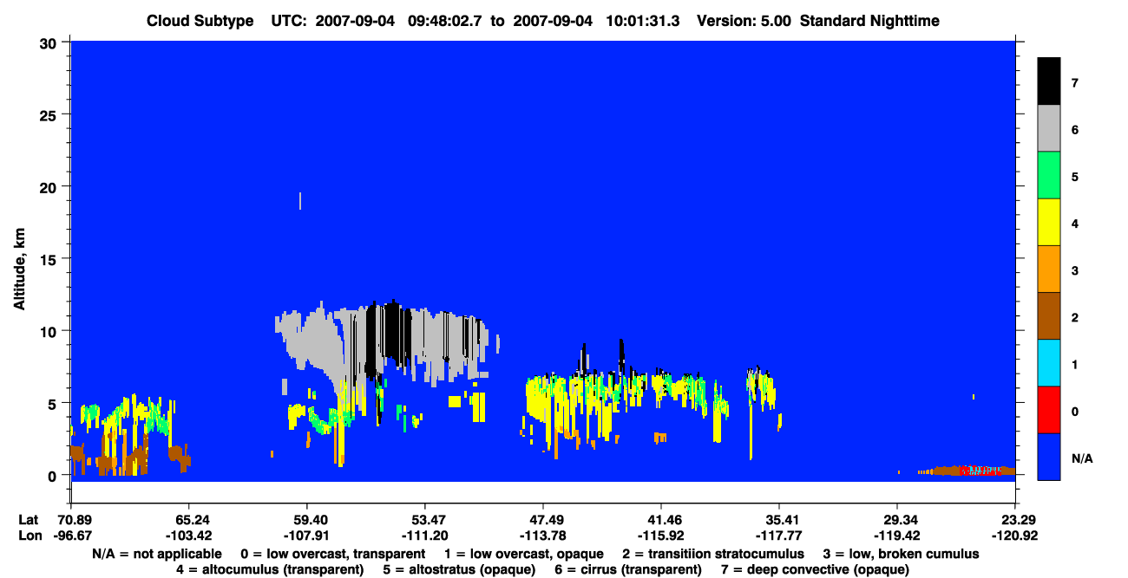Click legend text '0 = low overcast, transparent'
Viewport: 1128px width, 578px height.
[x=332, y=554]
